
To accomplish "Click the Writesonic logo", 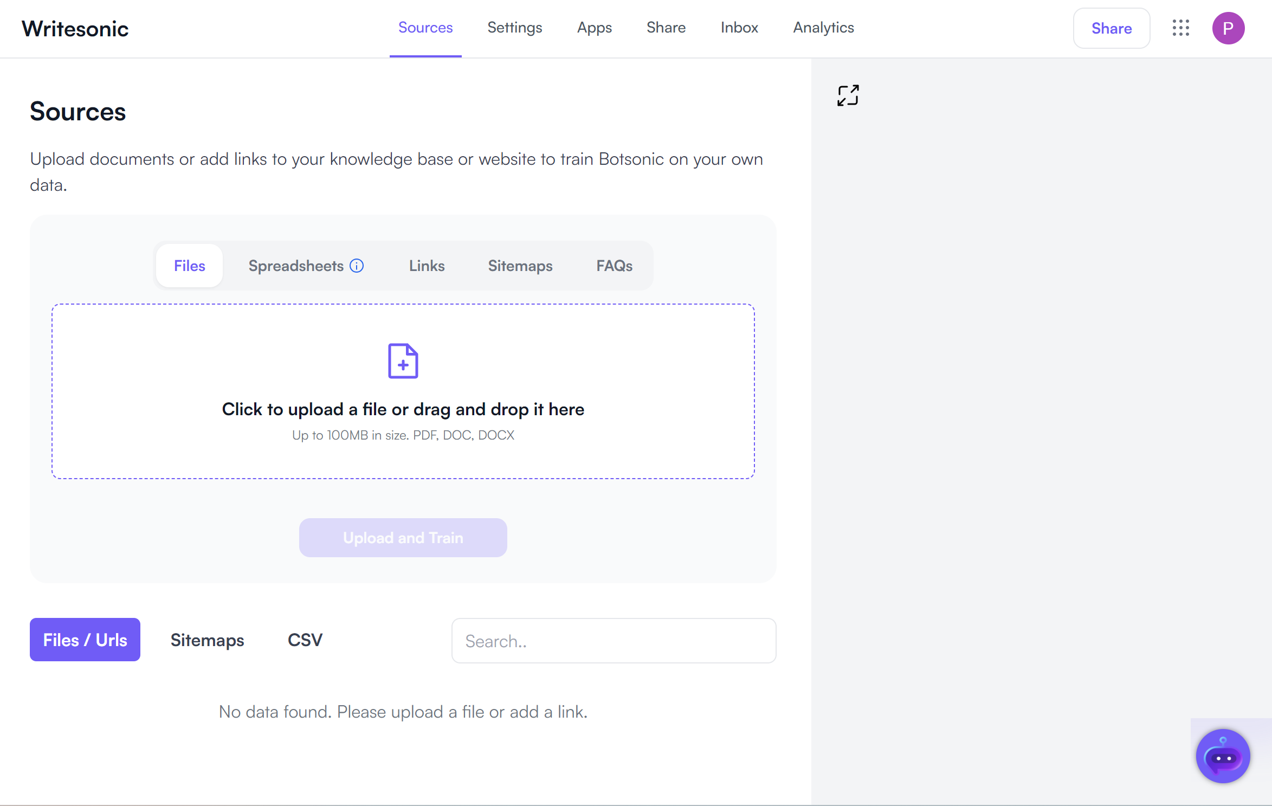I will [75, 28].
